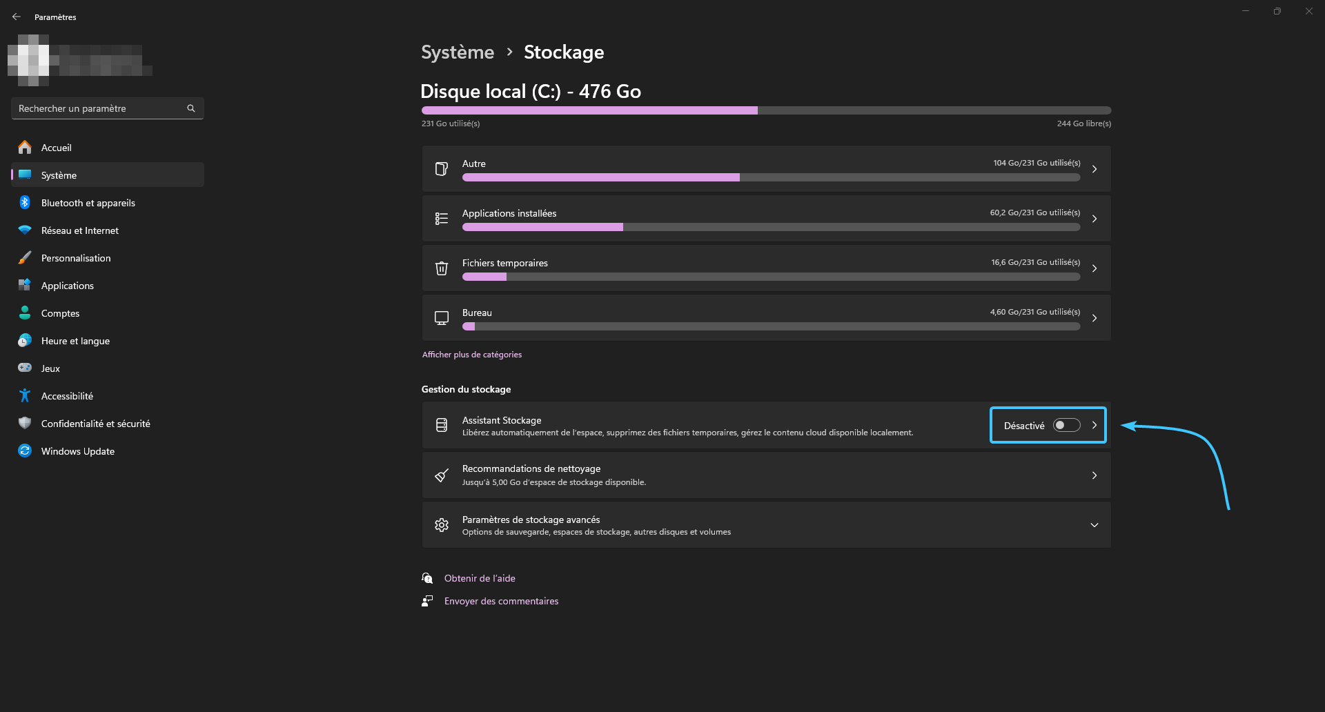Click the Afficher plus de catégories link
This screenshot has height=712, width=1325.
(472, 355)
